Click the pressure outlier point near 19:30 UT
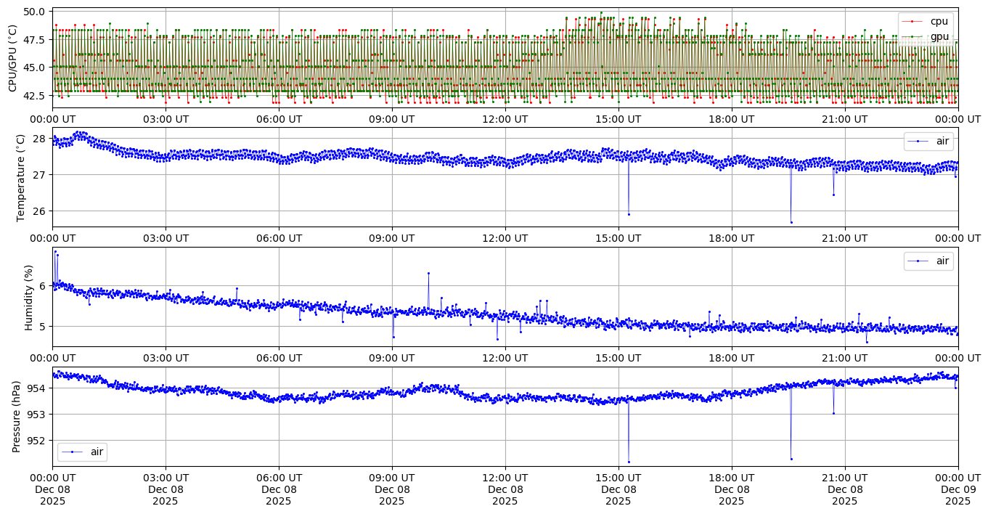Image resolution: width=988 pixels, height=514 pixels. (x=791, y=459)
